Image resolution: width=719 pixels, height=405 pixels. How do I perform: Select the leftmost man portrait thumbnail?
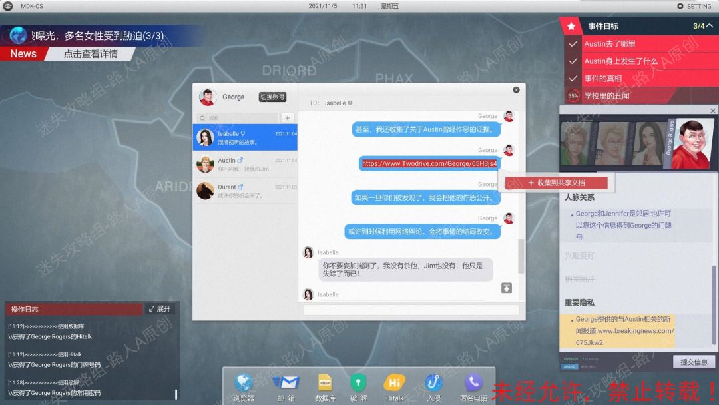click(576, 144)
